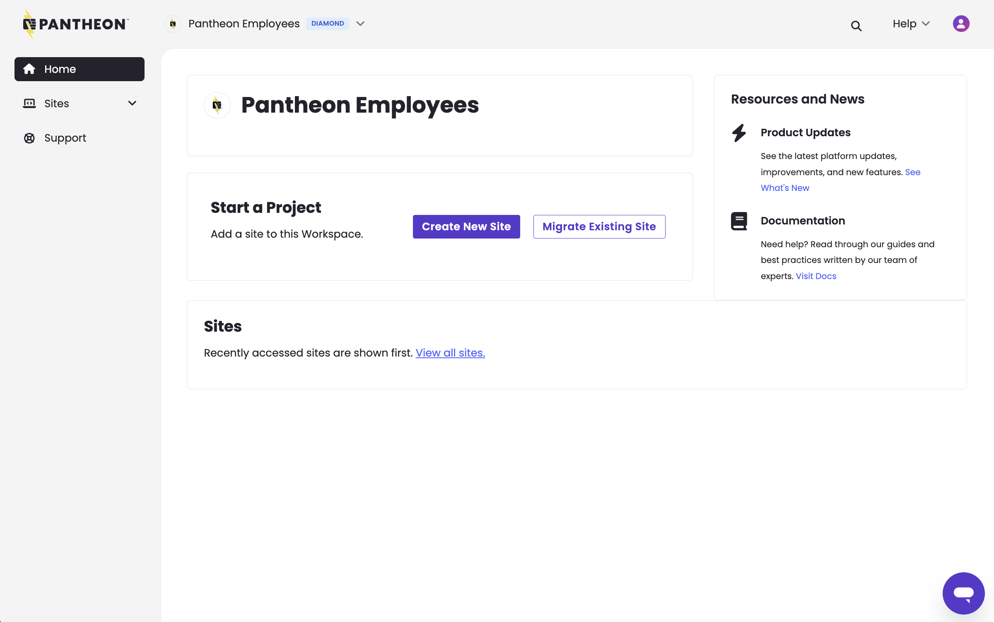994x622 pixels.
Task: Expand the workspace switcher dropdown
Action: pyautogui.click(x=360, y=24)
